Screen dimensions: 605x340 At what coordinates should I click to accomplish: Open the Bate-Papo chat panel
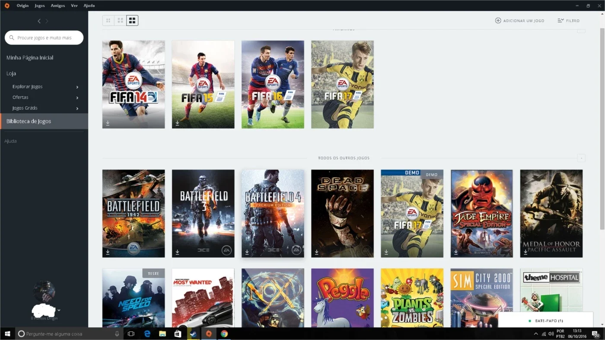[546, 321]
